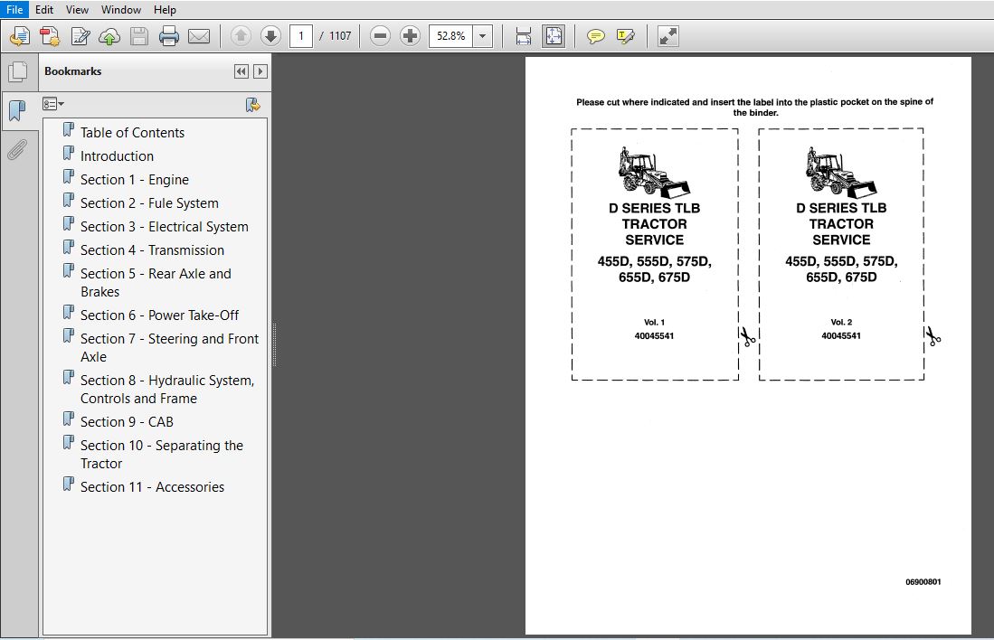
Task: Click the Email envelope icon
Action: tap(199, 36)
